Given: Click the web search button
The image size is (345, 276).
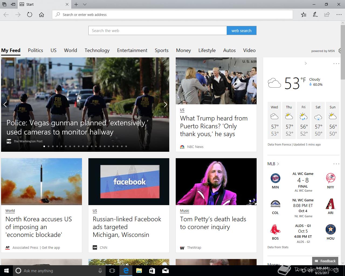Looking at the screenshot, I should click(x=241, y=30).
